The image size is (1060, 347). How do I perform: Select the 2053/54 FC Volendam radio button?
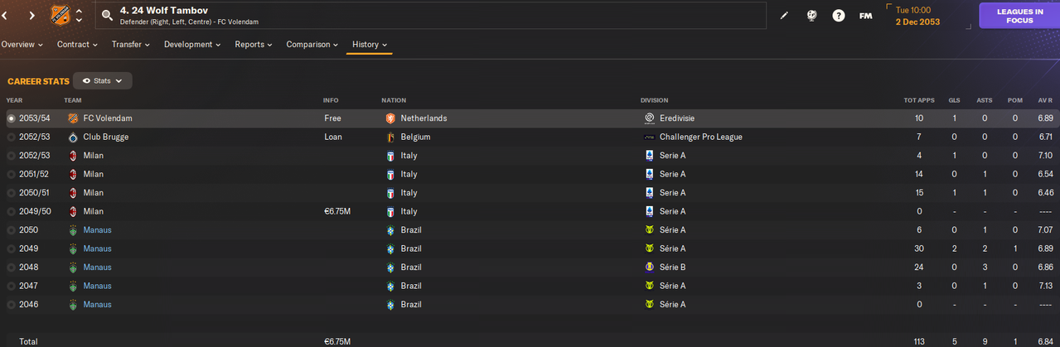[x=11, y=118]
